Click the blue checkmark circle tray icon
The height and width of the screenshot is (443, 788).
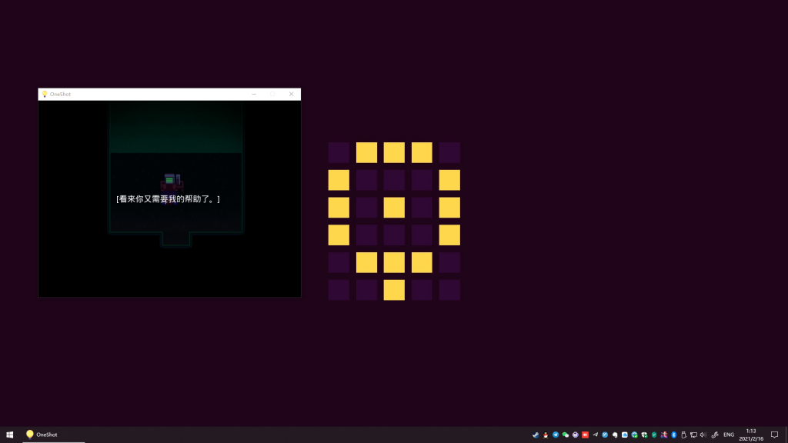(605, 435)
